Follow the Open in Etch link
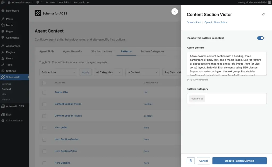 pyautogui.click(x=194, y=23)
